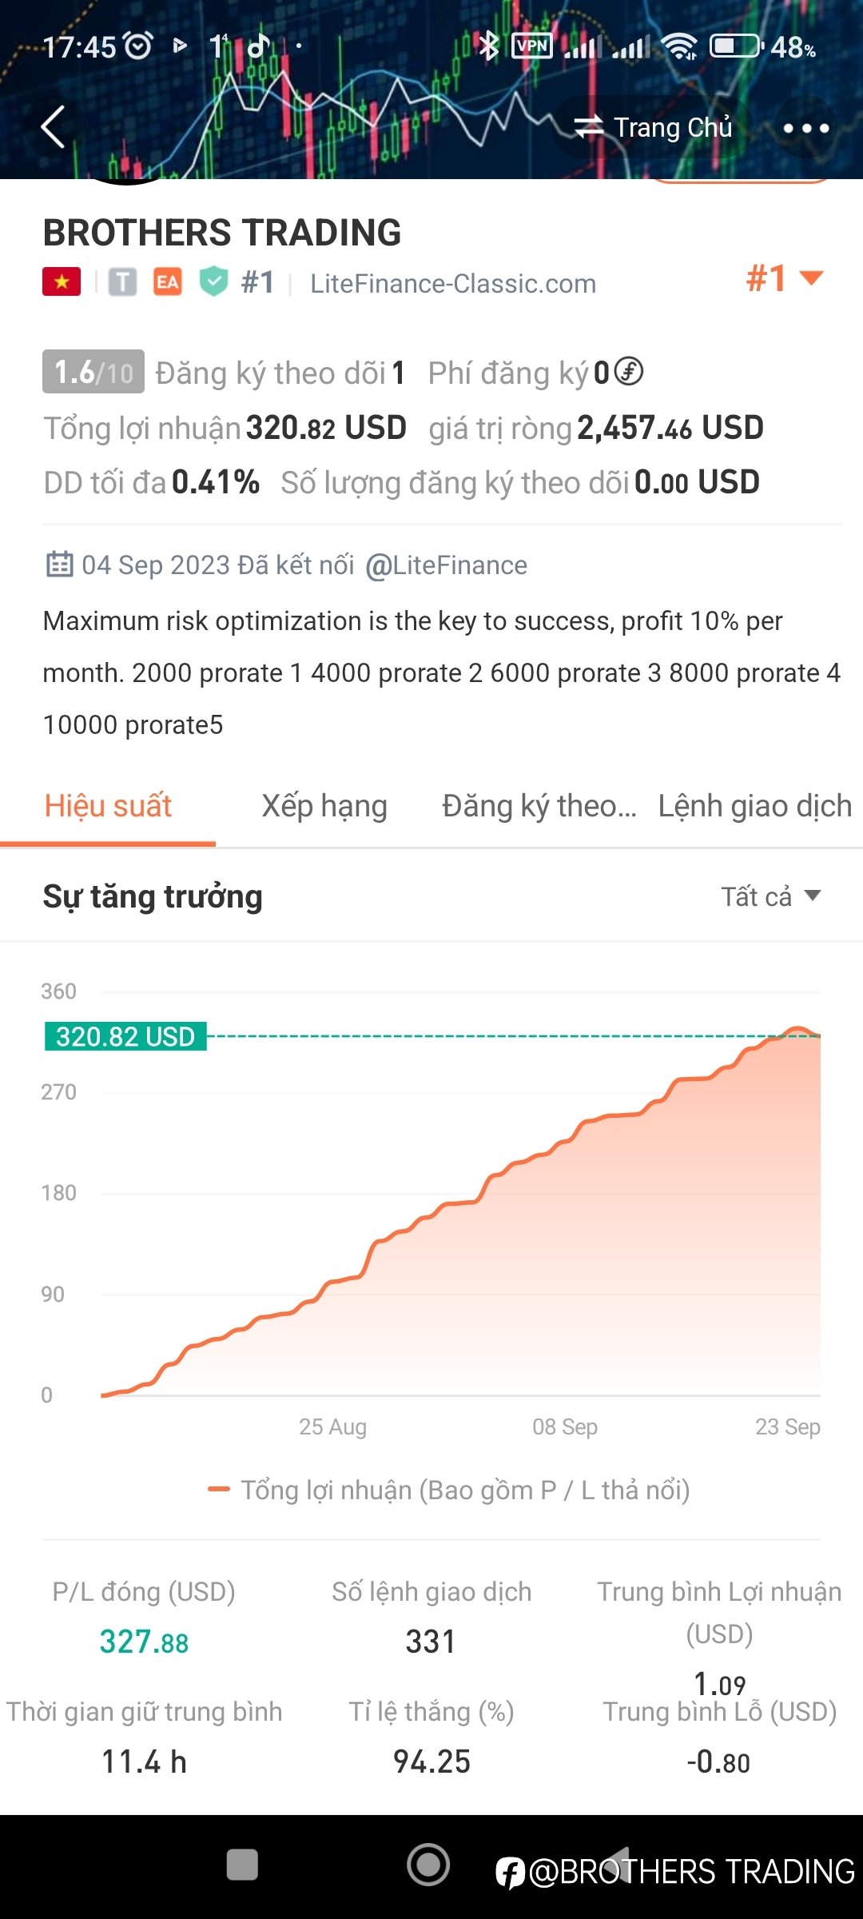Tap the green verified shield icon
The width and height of the screenshot is (863, 1919).
[214, 281]
